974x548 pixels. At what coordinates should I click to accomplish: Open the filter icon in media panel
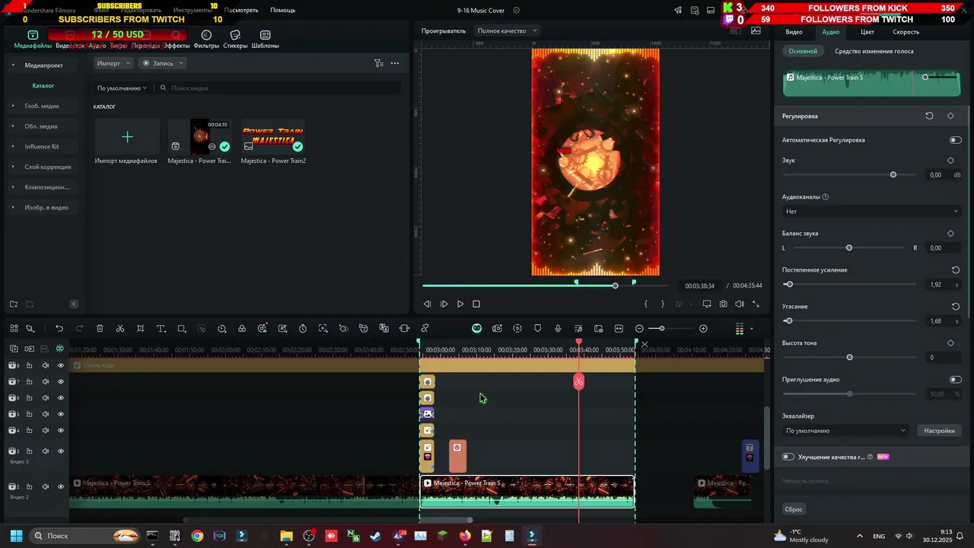click(378, 63)
